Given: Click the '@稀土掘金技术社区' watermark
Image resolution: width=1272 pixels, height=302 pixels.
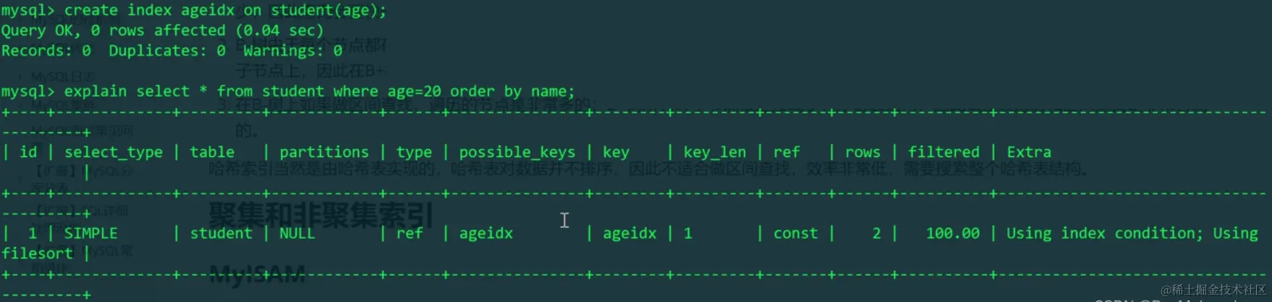Looking at the screenshot, I should pyautogui.click(x=1214, y=289).
